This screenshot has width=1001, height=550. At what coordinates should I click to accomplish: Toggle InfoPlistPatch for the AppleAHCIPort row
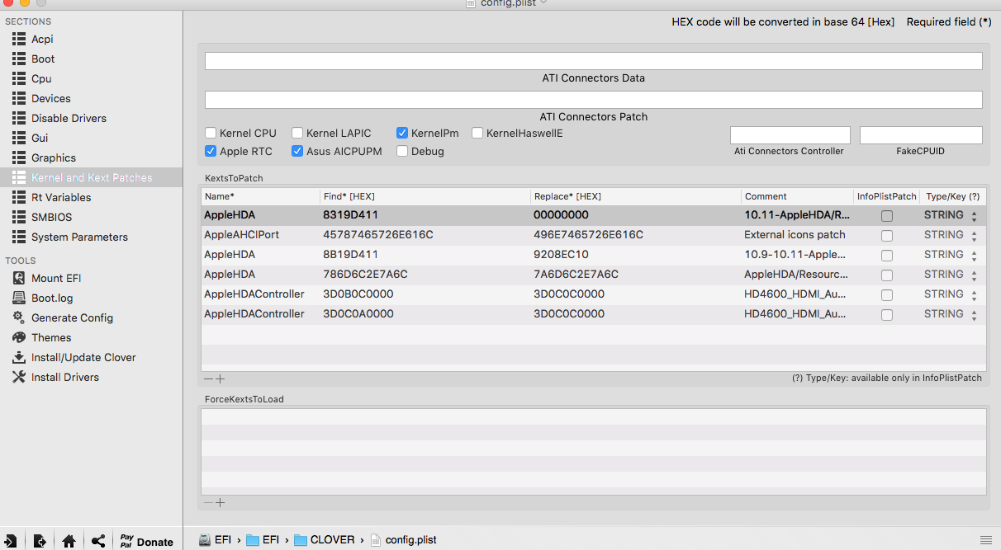[x=886, y=236]
